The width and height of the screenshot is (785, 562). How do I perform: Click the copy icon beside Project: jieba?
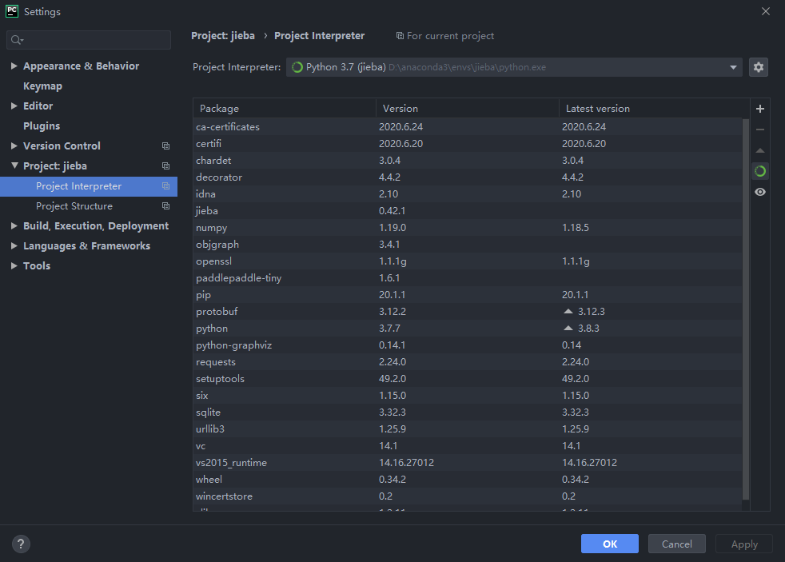coord(165,166)
